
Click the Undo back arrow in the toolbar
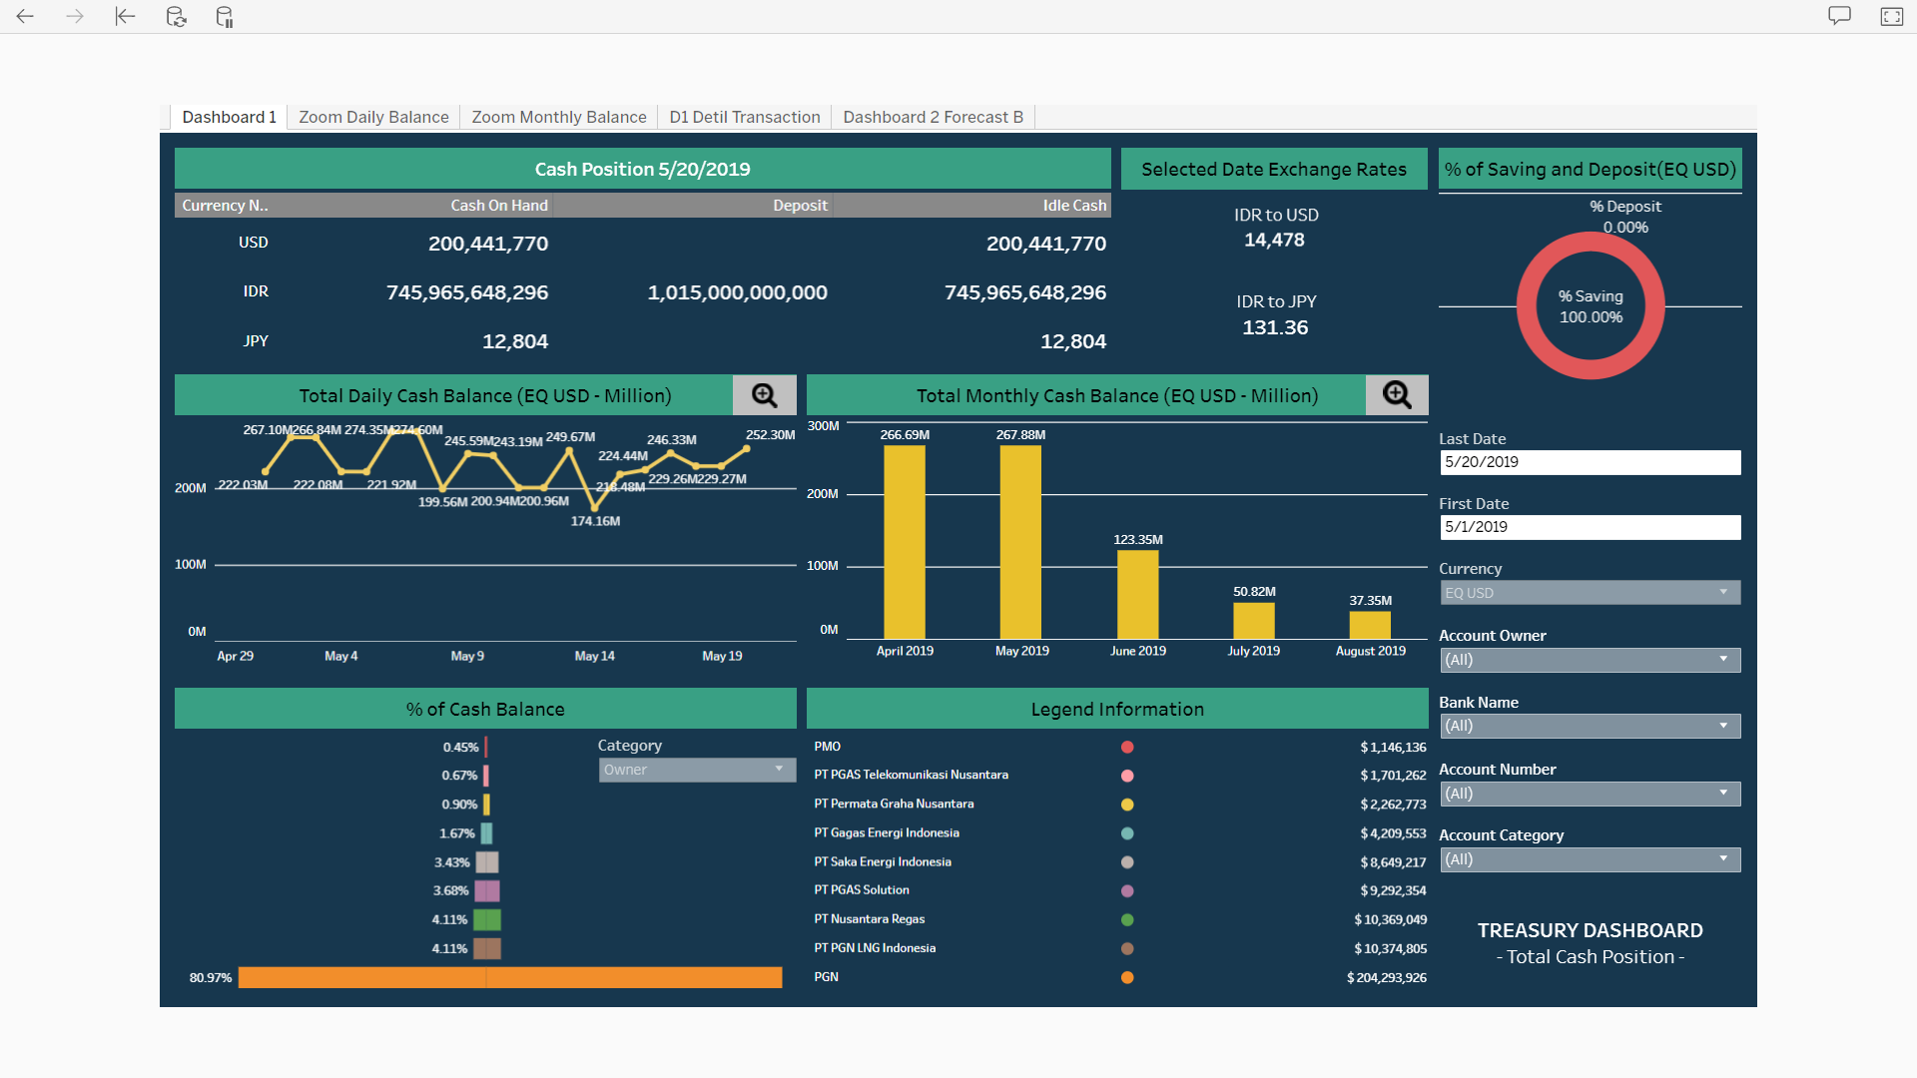(24, 16)
